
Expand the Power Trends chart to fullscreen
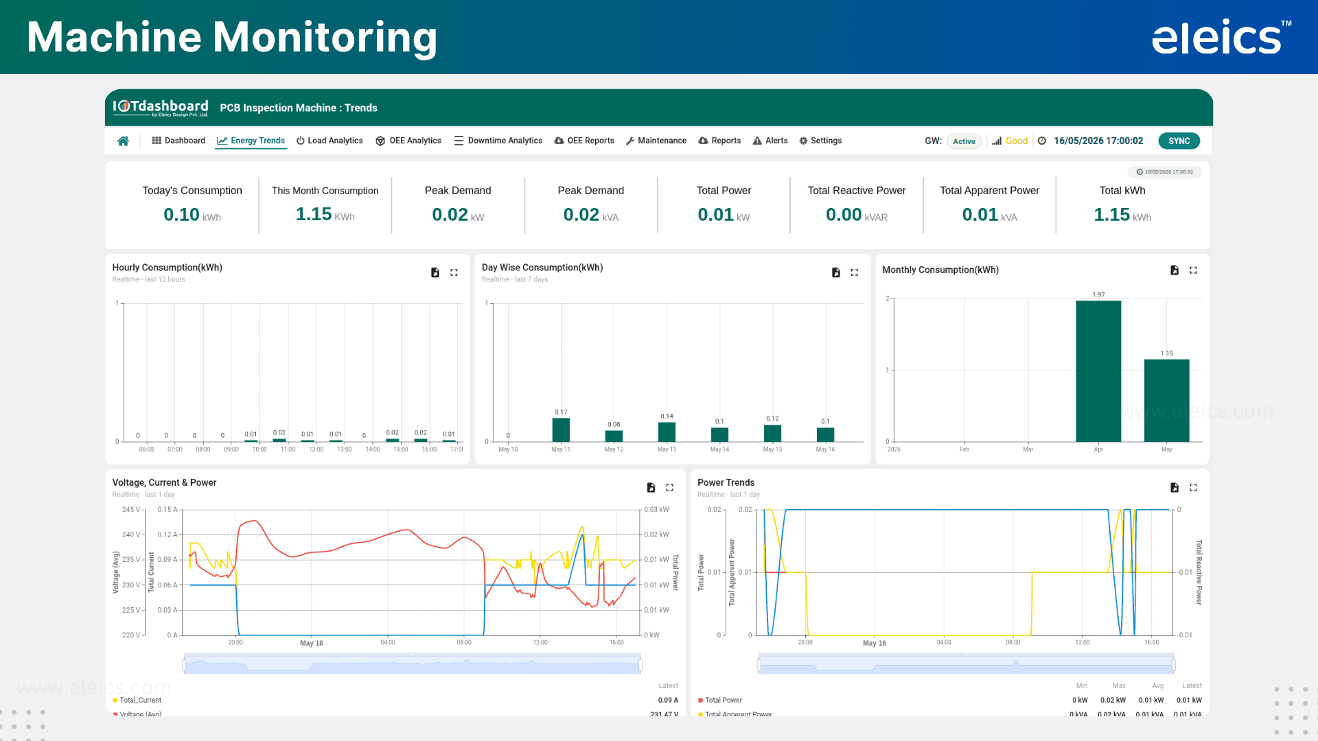coord(1193,488)
